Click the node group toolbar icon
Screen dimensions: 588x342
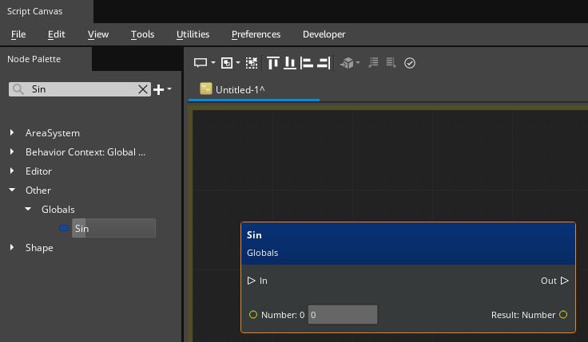(227, 63)
